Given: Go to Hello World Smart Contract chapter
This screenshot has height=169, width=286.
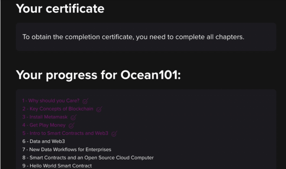Looking at the screenshot, I should [57, 165].
